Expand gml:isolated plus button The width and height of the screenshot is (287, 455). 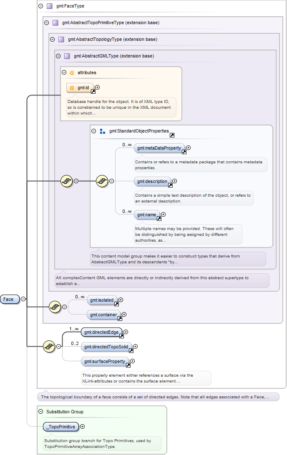[x=121, y=300]
